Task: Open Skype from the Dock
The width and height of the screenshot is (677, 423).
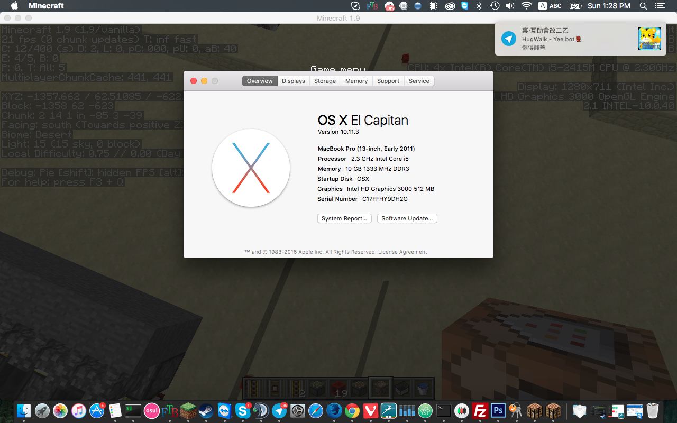Action: point(243,410)
